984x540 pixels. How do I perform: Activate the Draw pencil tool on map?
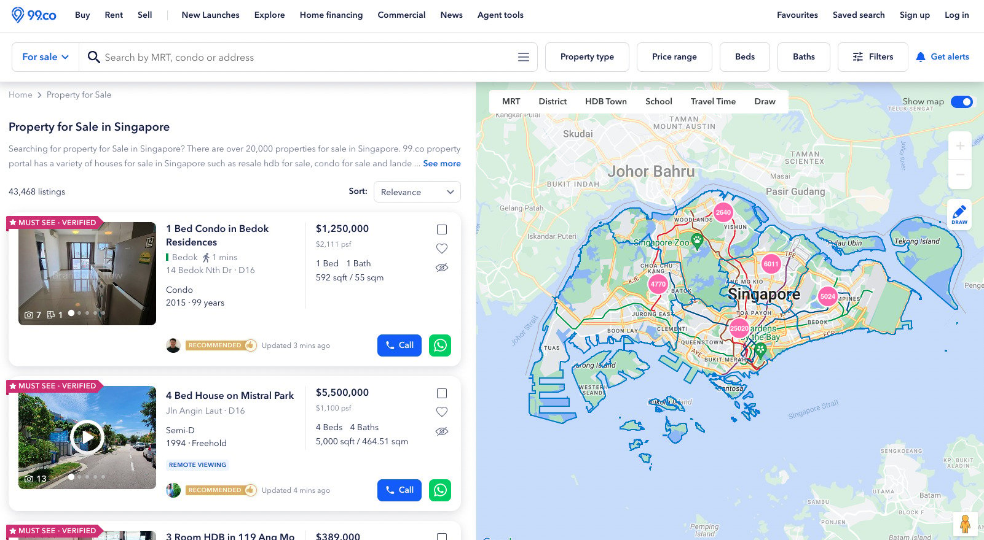959,214
